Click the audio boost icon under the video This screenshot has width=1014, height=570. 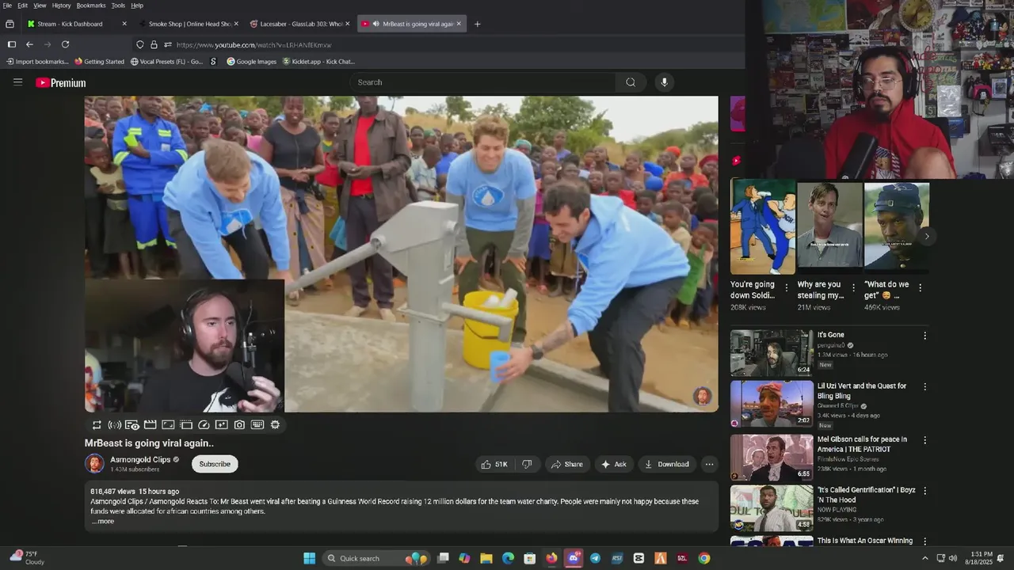[114, 425]
